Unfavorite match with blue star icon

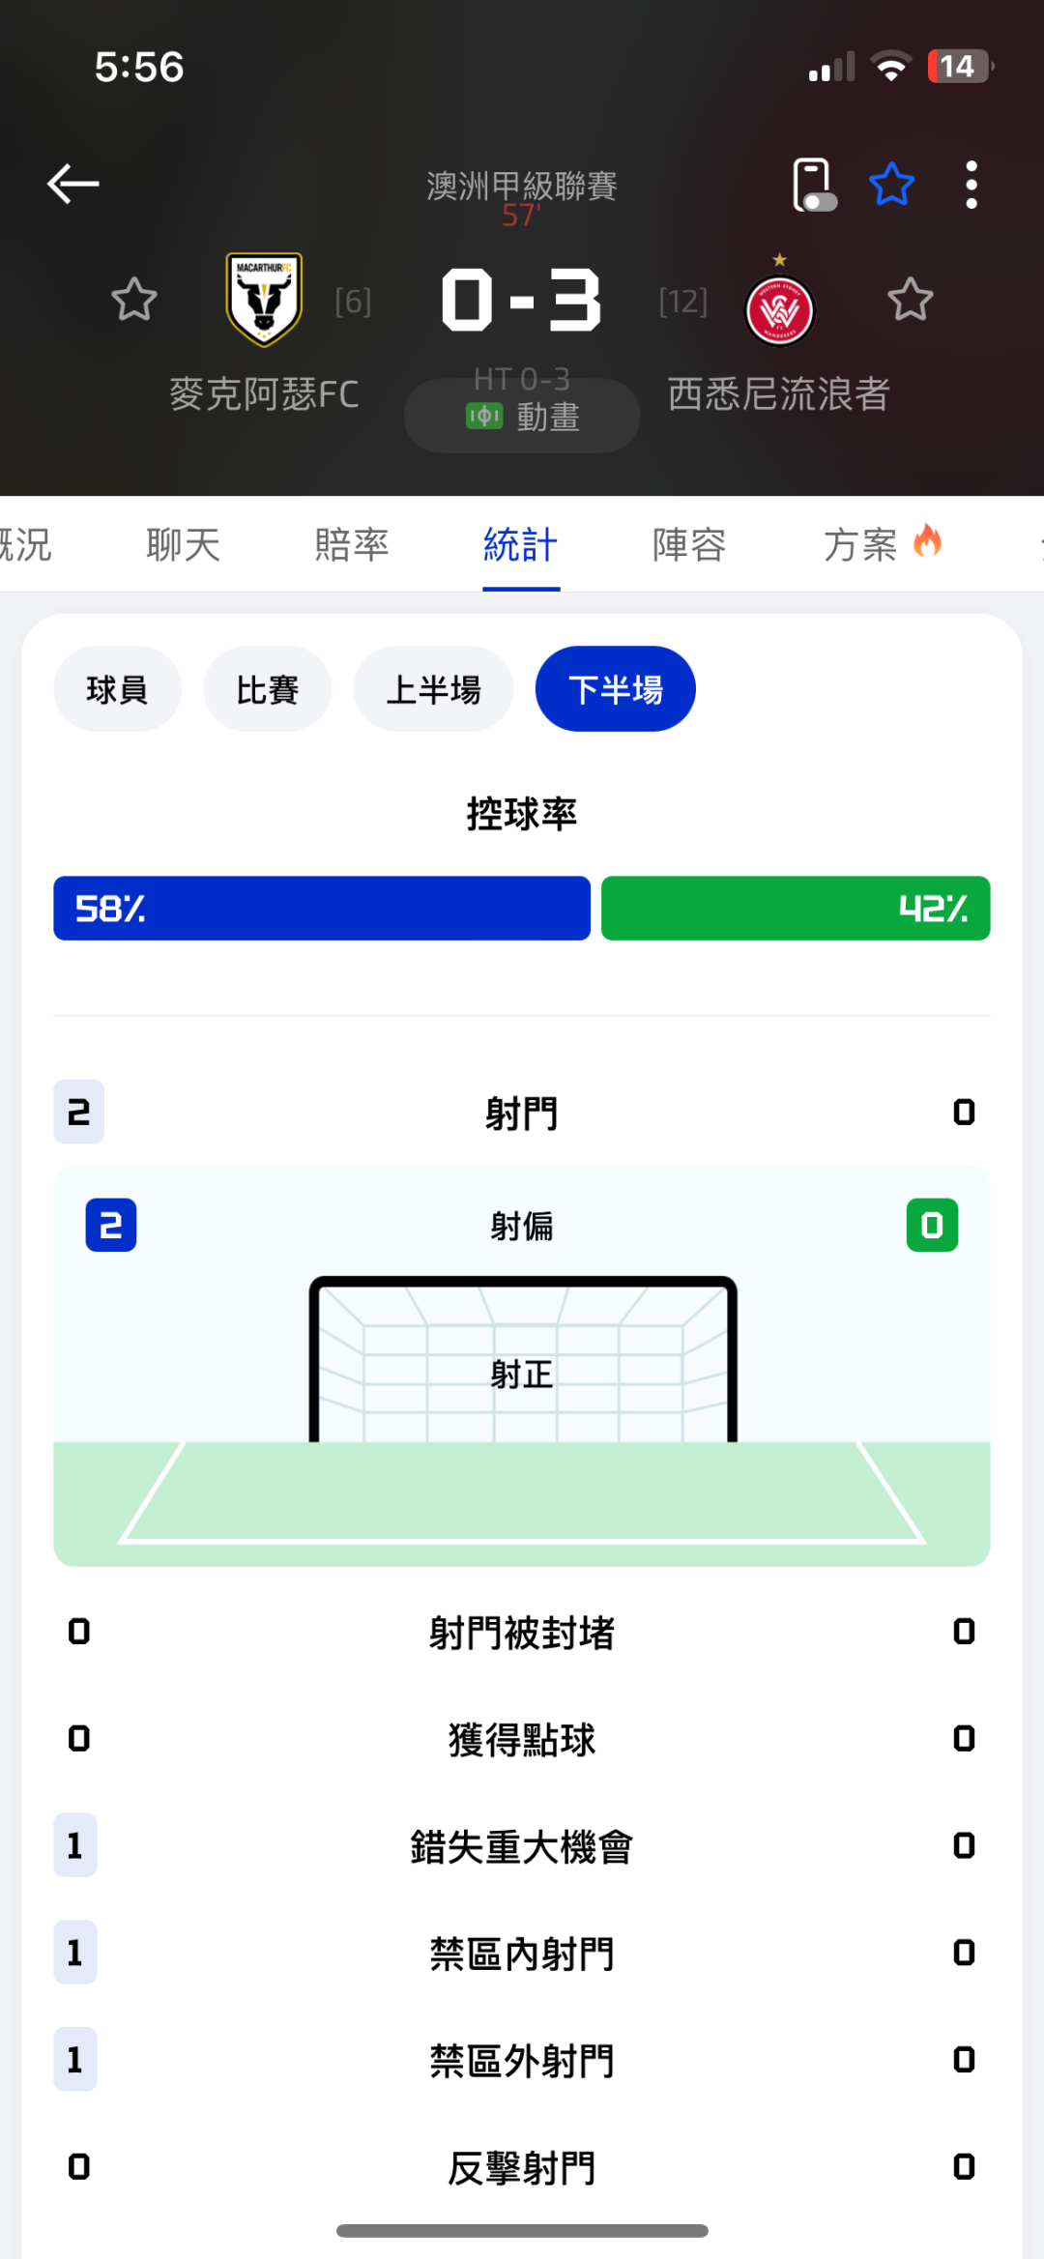(x=891, y=185)
